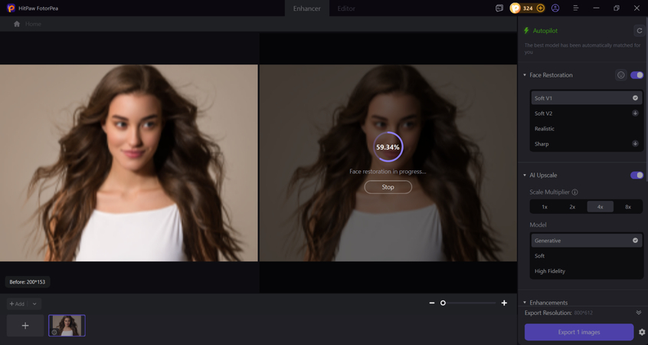This screenshot has height=345, width=648.
Task: Click the Export 1 images button
Action: point(578,332)
